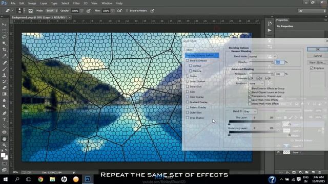Toggle the Preview checkbox
The height and width of the screenshot is (184, 328).
[312, 68]
